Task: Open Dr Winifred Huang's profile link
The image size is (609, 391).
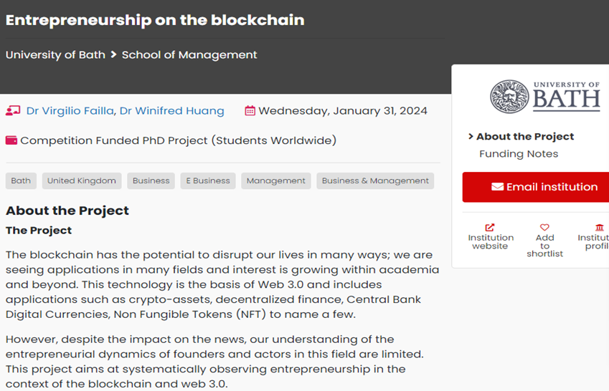Action: [172, 111]
